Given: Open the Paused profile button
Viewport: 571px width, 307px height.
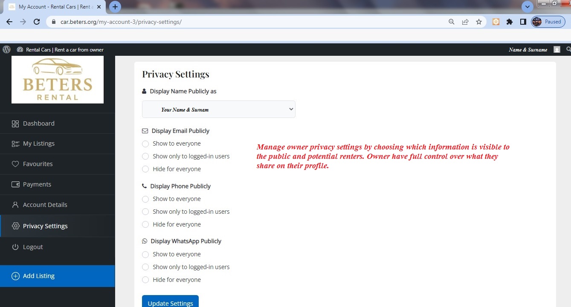Looking at the screenshot, I should [x=548, y=22].
